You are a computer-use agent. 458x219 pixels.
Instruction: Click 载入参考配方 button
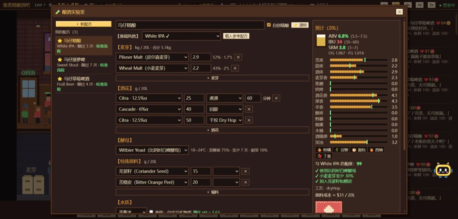236,36
